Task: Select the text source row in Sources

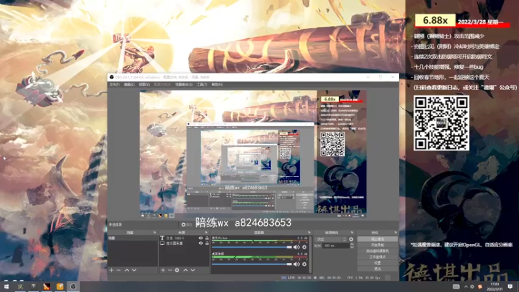Action: tap(184, 238)
